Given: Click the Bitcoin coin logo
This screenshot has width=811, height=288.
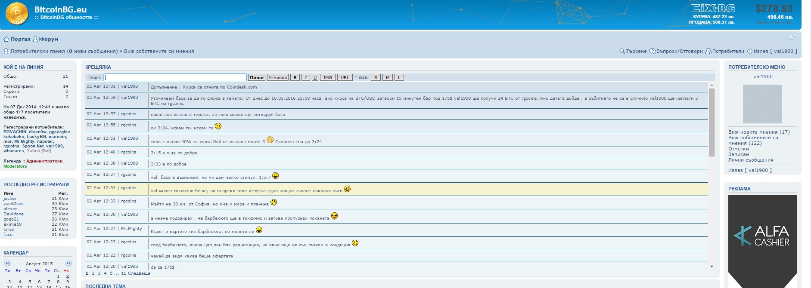Looking at the screenshot, I should point(16,14).
